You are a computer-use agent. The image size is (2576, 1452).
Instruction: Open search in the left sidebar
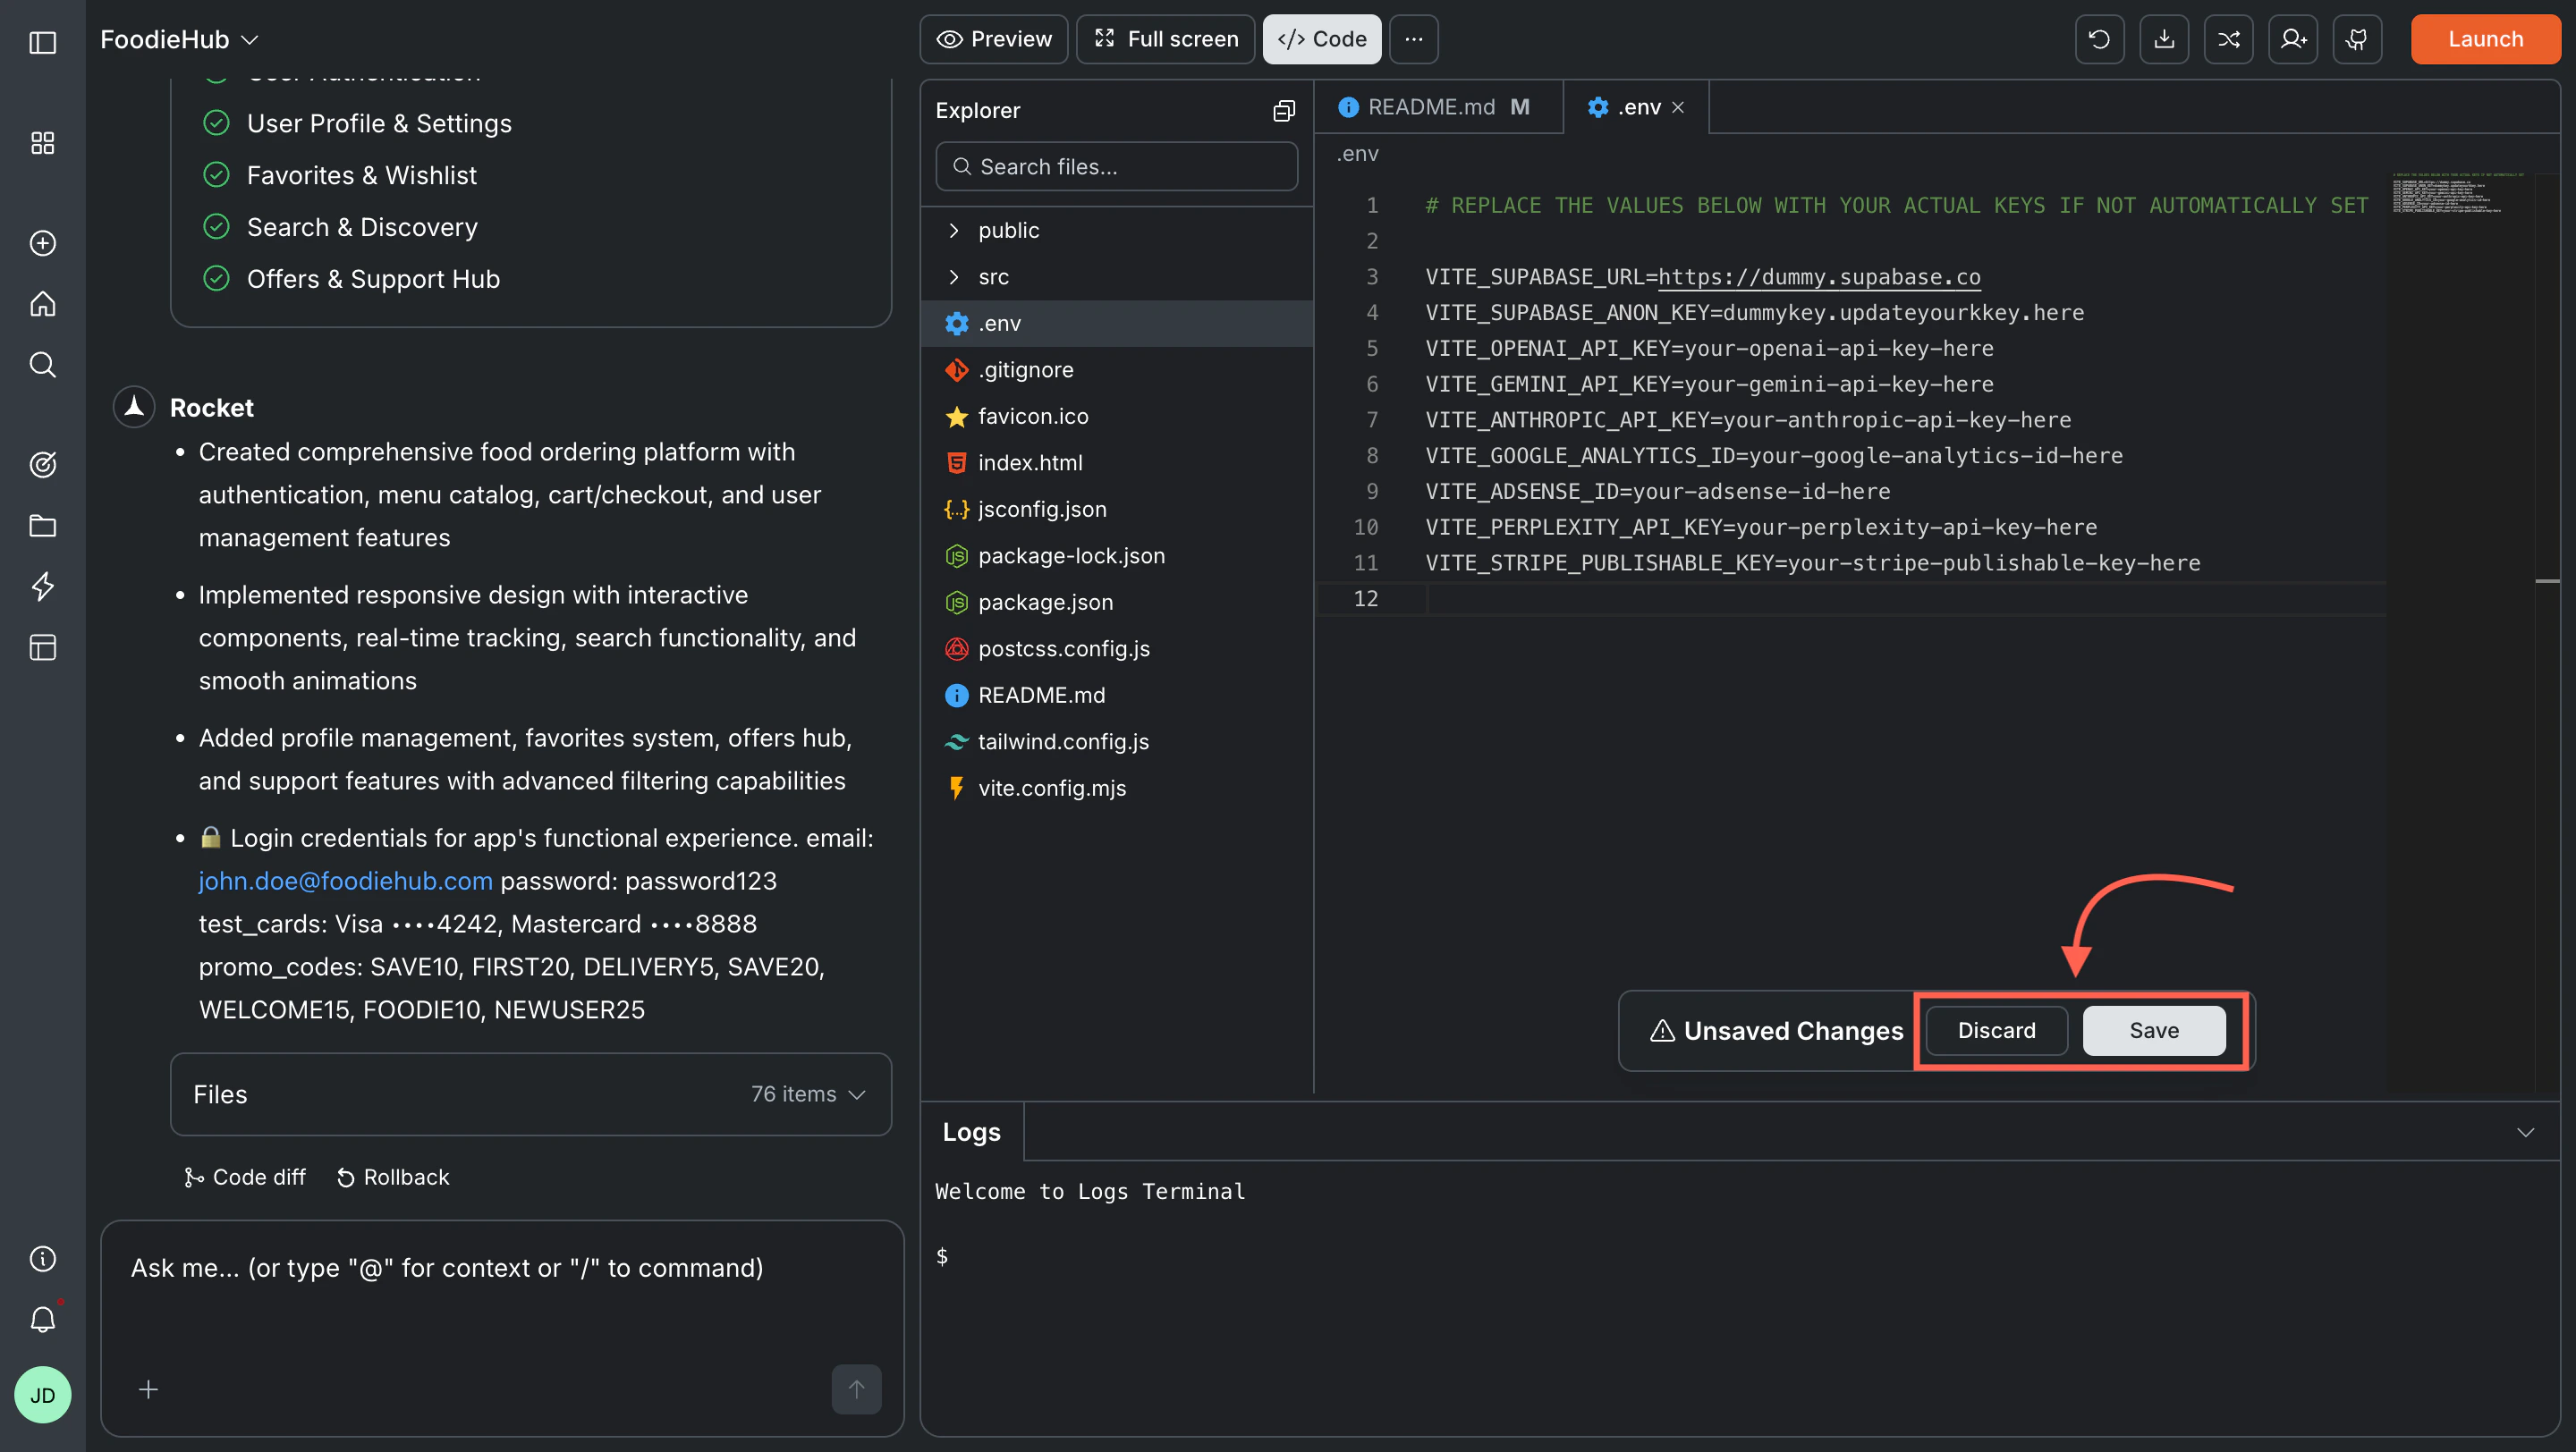42,364
